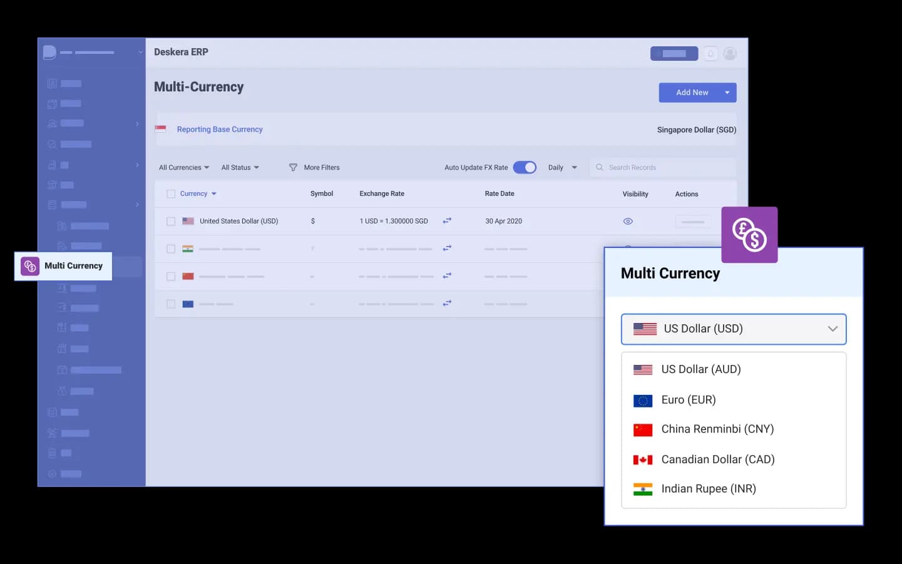Click the purple Multi Currency coin icon

(749, 235)
